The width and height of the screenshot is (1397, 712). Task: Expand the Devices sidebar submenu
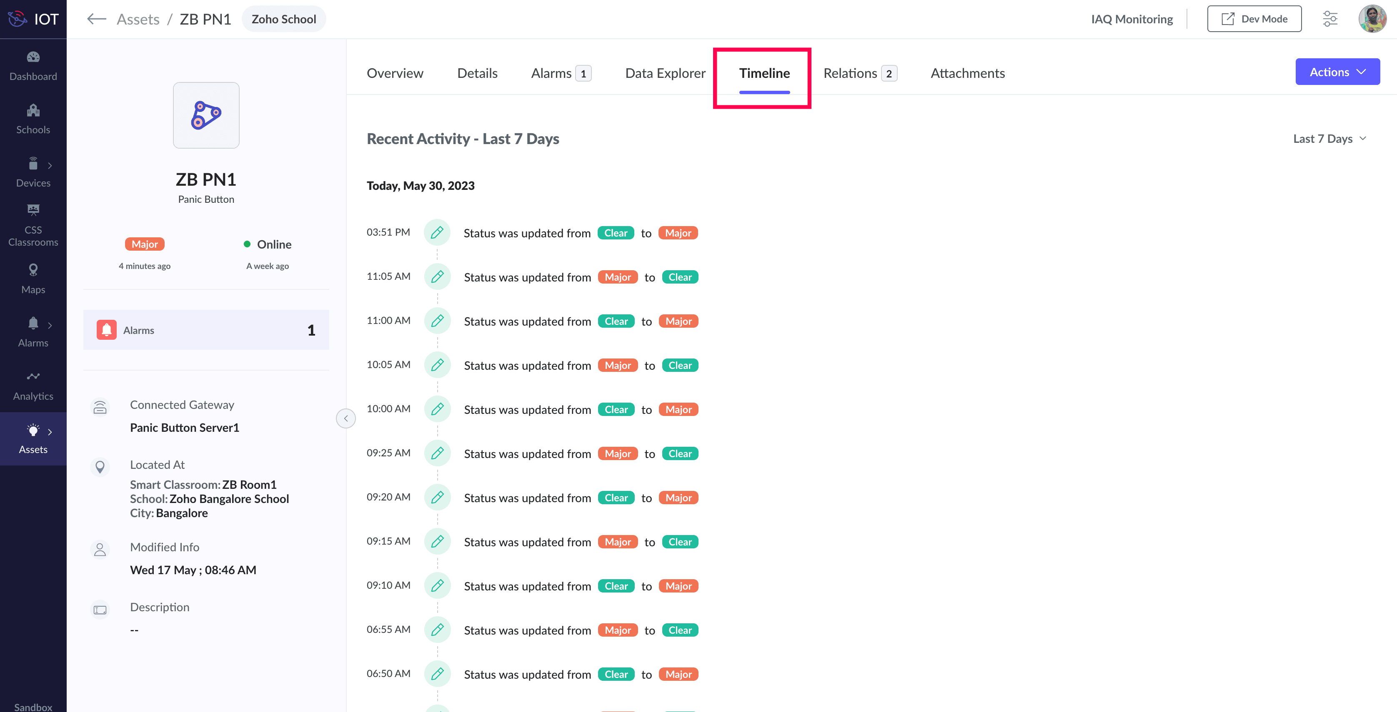click(50, 166)
